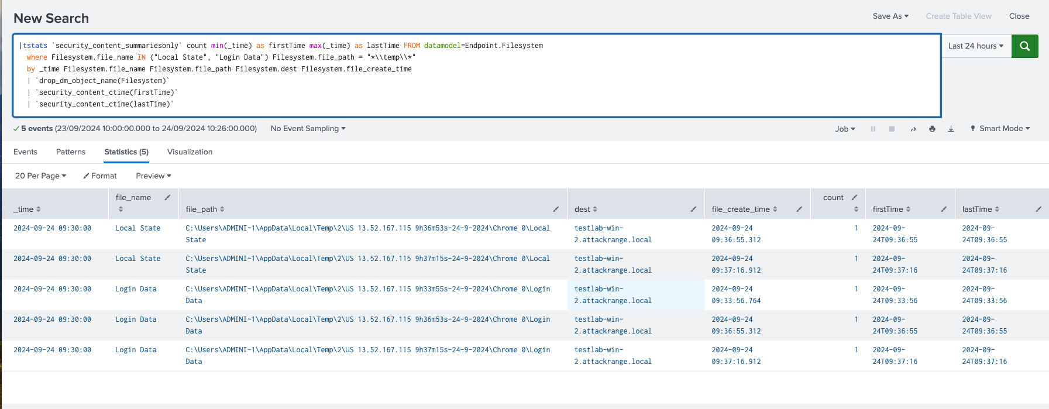Image resolution: width=1049 pixels, height=409 pixels.
Task: Print search results
Action: pos(932,129)
